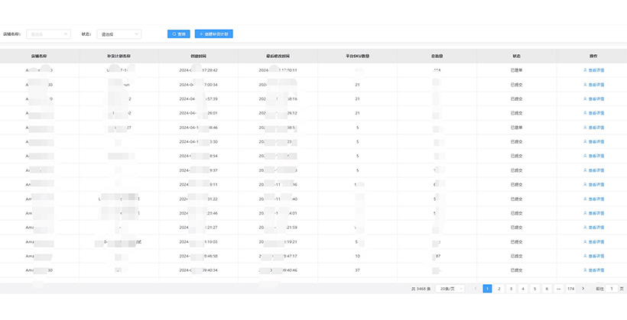The image size is (627, 320).
Task: Click the 平台SKU数量 column header
Action: (357, 56)
